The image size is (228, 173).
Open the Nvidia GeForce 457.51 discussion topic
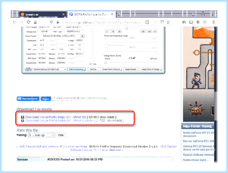coord(198,134)
